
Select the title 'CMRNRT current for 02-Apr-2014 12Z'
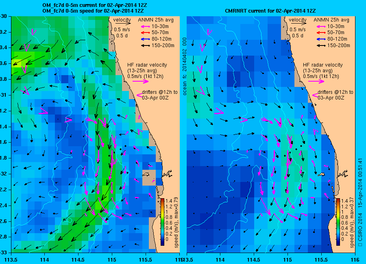point(270,11)
